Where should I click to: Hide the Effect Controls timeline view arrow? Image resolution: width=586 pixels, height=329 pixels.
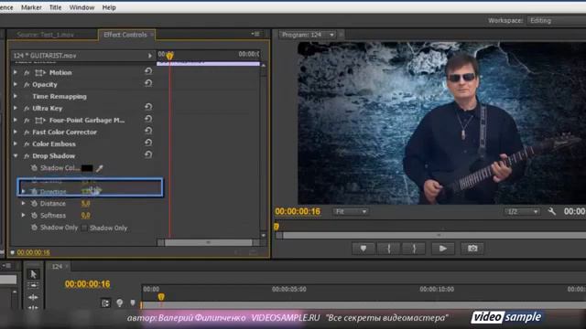pyautogui.click(x=150, y=56)
